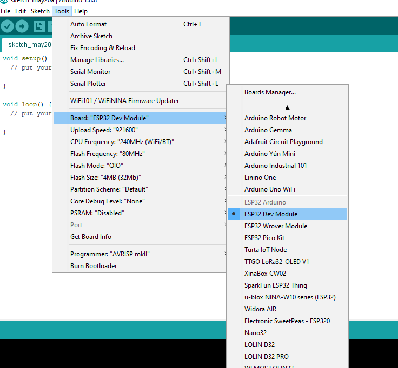This screenshot has width=398, height=368.
Task: Select Electronic SweetPeas - ESP320 board
Action: 287,321
